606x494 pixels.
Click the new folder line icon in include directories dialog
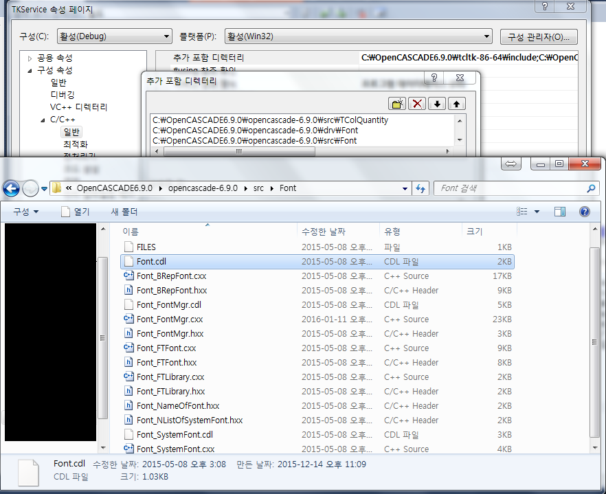coord(397,104)
